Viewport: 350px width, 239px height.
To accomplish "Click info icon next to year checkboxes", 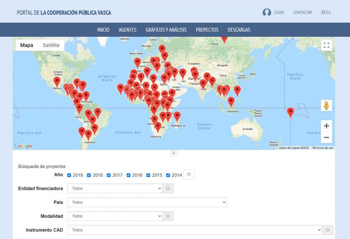I will [x=189, y=175].
